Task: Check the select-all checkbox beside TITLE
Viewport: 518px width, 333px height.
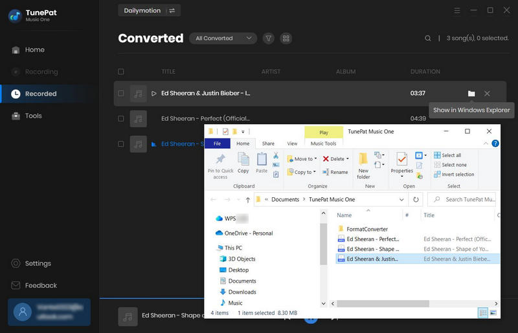Action: 121,72
